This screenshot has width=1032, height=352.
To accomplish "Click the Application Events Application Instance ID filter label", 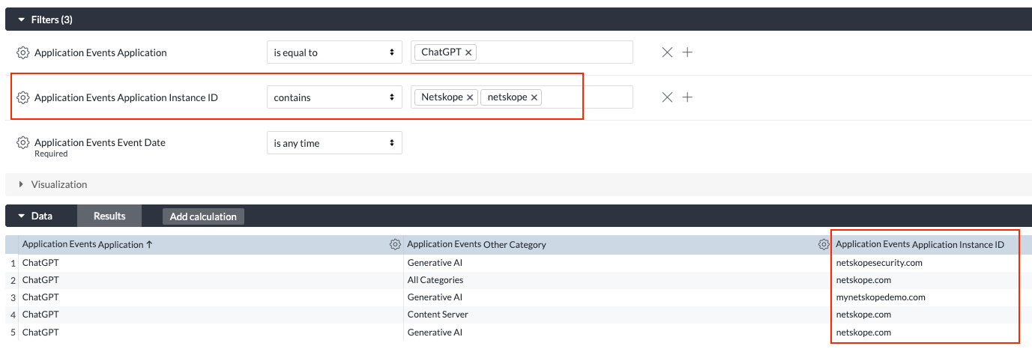I will [126, 97].
